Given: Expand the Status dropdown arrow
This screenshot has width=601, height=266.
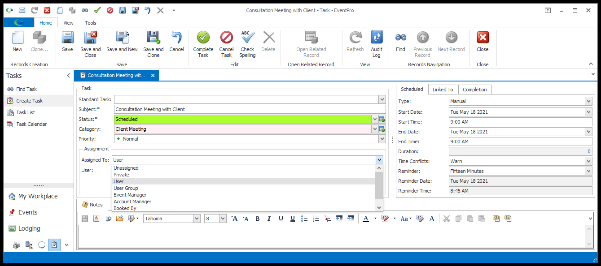Looking at the screenshot, I should [375, 119].
